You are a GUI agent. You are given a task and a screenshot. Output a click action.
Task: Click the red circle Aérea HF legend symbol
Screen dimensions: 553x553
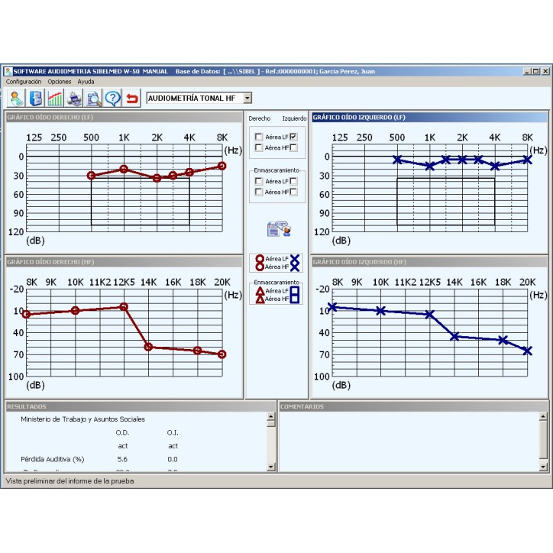[x=260, y=267]
